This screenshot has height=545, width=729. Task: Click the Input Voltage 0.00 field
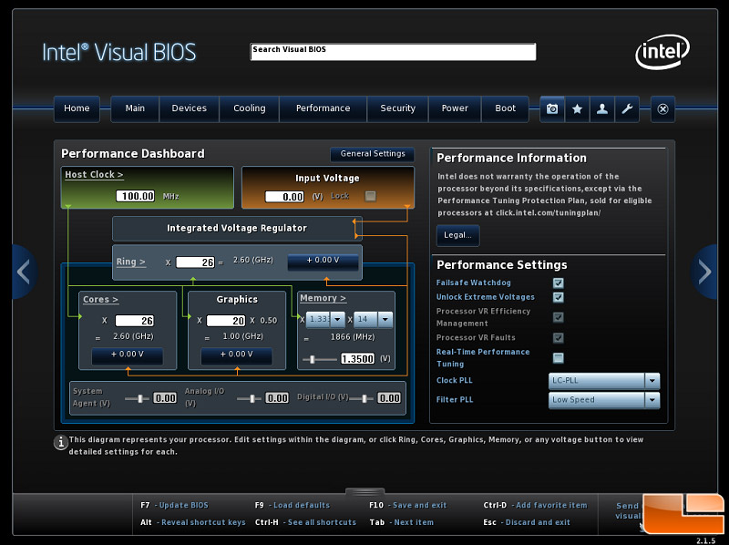coord(285,197)
